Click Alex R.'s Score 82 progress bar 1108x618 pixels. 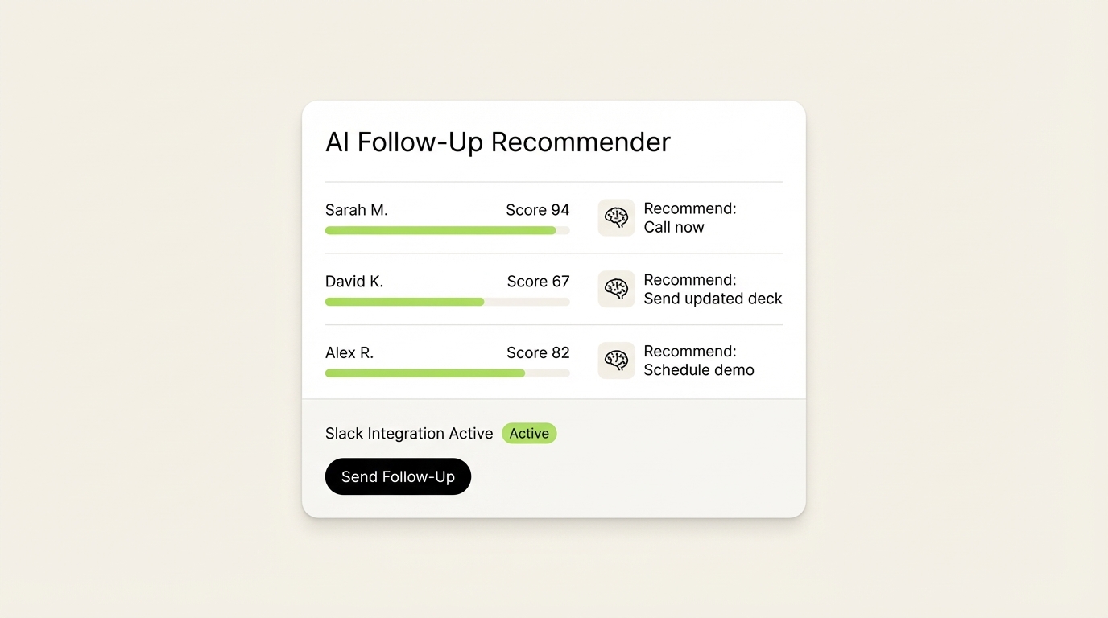447,373
